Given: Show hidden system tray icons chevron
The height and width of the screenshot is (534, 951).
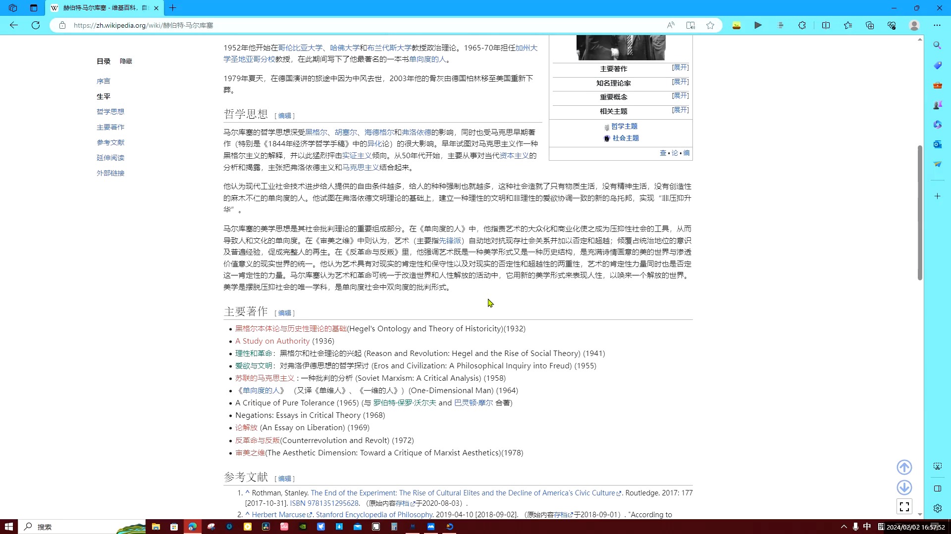Looking at the screenshot, I should coord(844,527).
